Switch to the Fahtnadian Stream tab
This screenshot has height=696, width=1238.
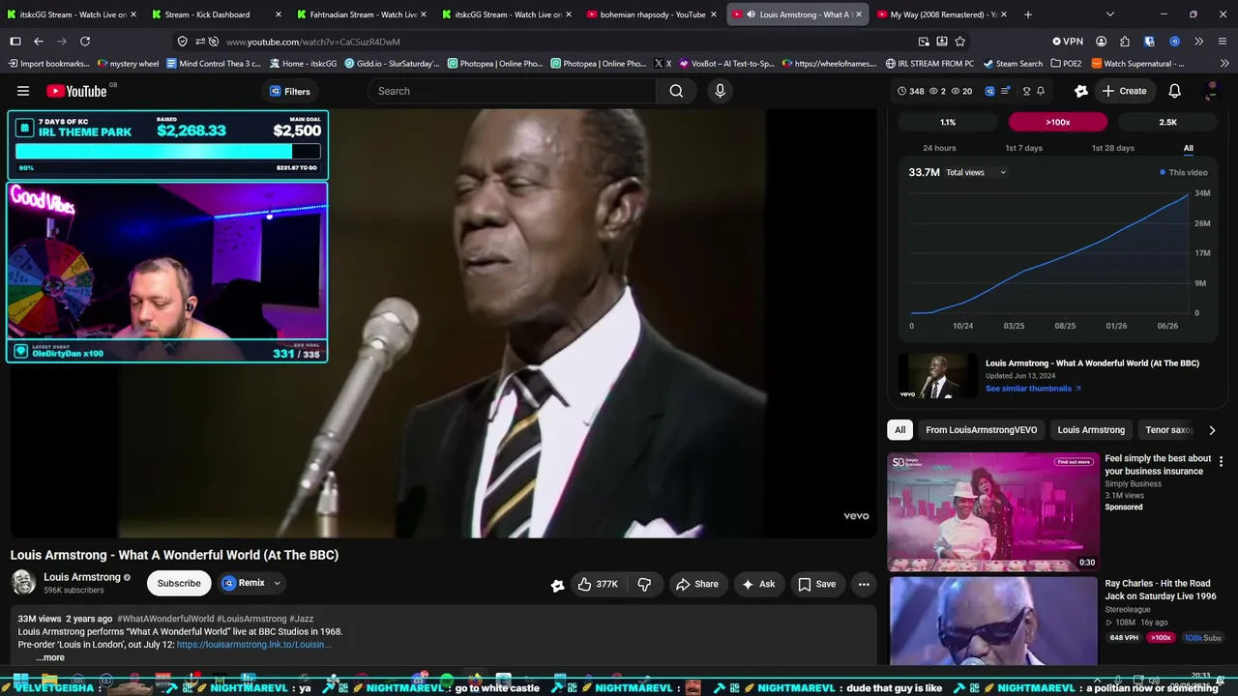point(362,14)
